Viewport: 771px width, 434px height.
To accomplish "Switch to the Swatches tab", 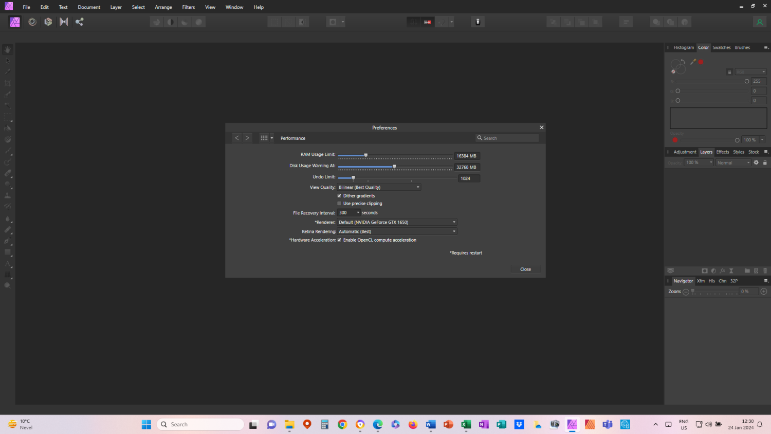I will tap(721, 47).
